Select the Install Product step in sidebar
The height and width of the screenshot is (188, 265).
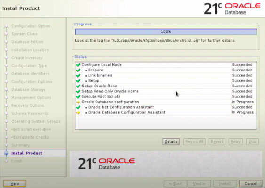tap(27, 153)
